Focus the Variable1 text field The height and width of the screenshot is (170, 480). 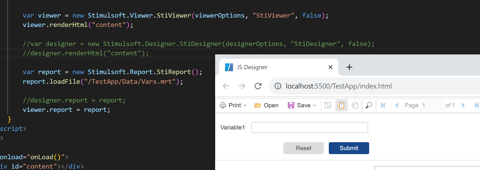(309, 127)
